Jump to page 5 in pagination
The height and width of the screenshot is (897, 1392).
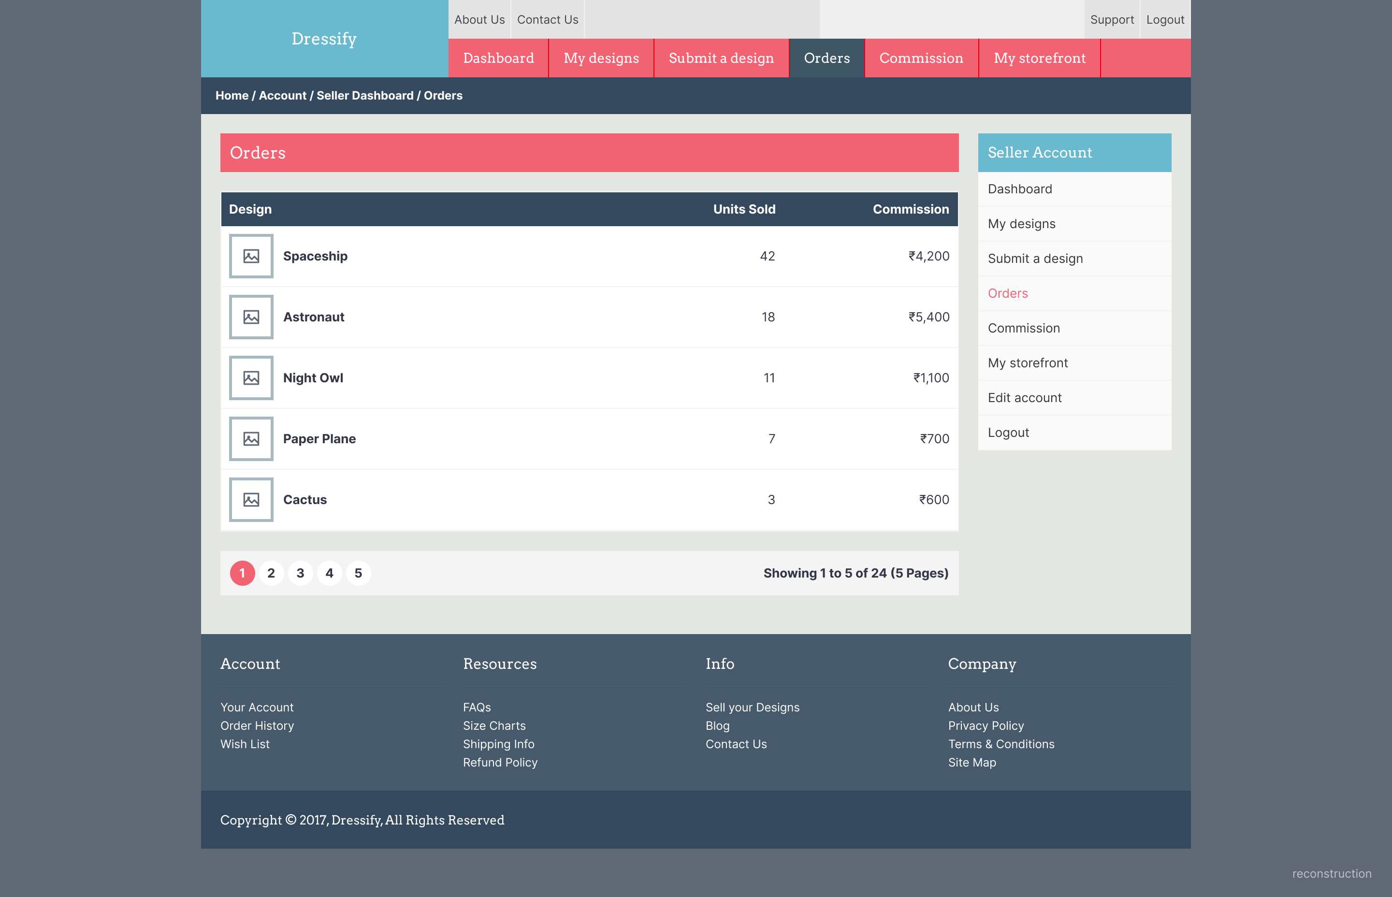tap(358, 573)
